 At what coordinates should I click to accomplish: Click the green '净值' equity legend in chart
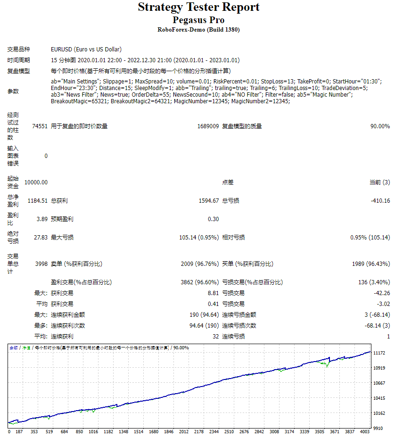point(26,348)
